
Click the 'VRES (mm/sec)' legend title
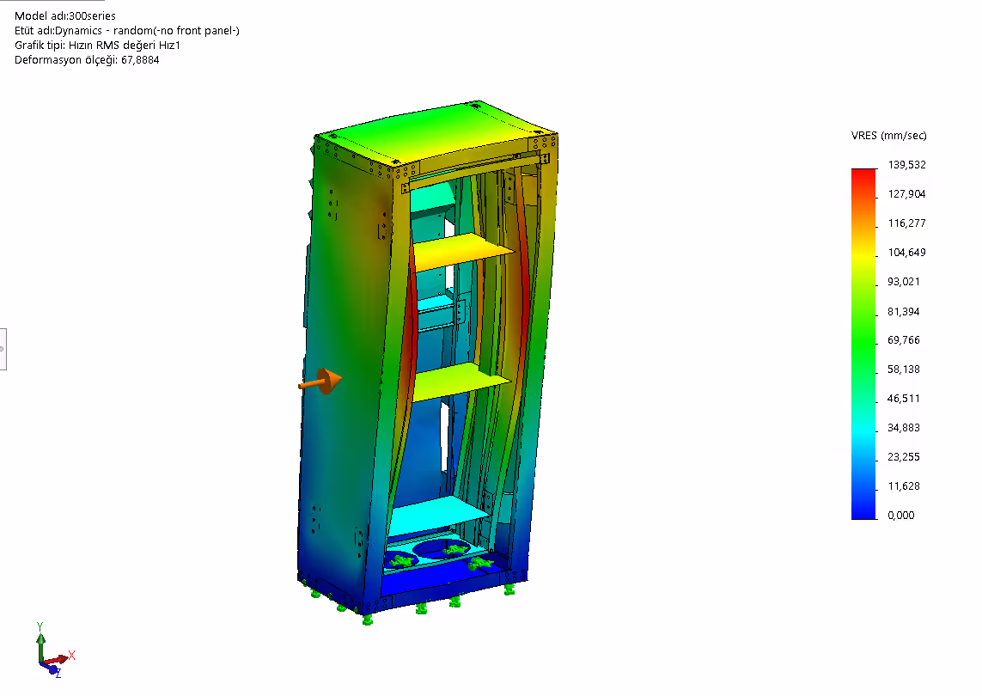click(888, 135)
